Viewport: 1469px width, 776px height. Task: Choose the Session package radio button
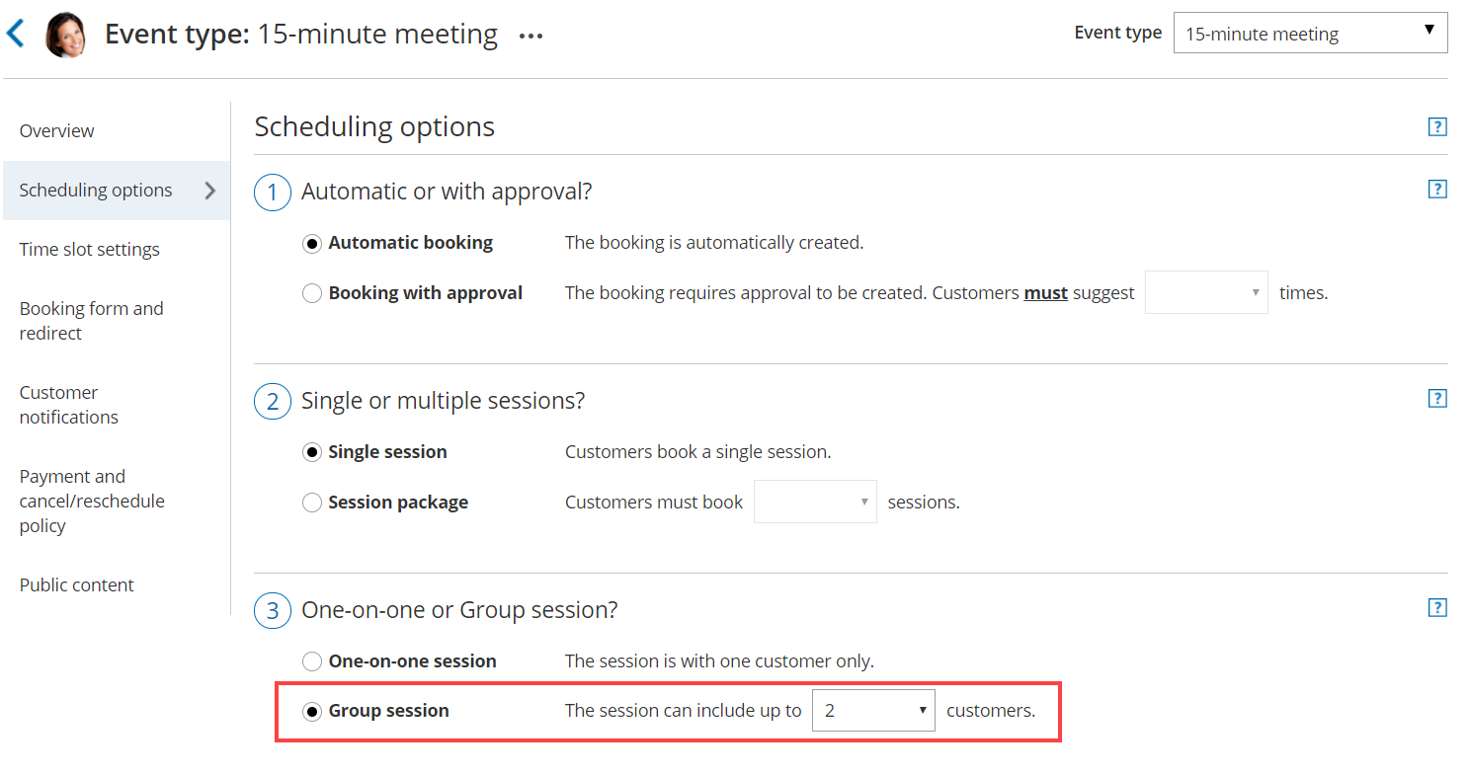coord(312,503)
